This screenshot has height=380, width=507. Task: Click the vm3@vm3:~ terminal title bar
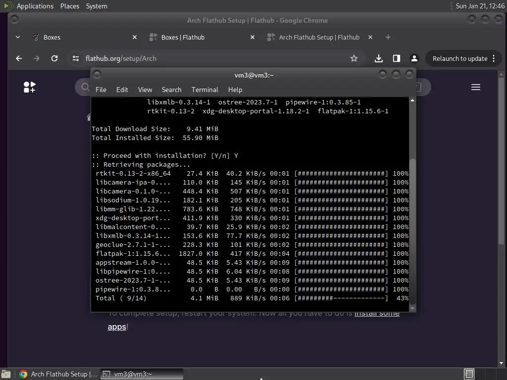tap(254, 75)
